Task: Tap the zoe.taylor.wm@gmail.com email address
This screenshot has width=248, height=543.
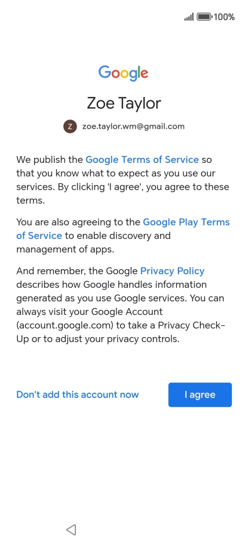Action: pyautogui.click(x=133, y=126)
